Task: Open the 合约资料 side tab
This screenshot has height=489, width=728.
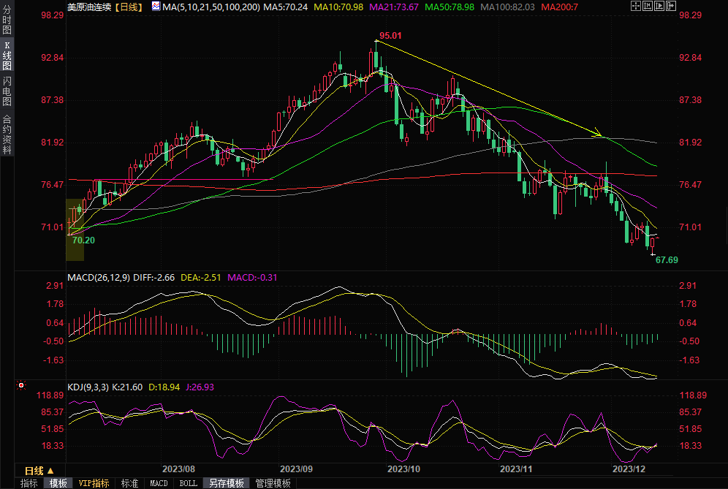Action: (7, 134)
